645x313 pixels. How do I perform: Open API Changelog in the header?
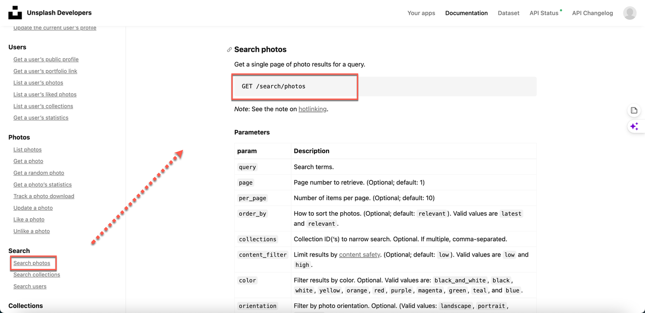coord(593,13)
